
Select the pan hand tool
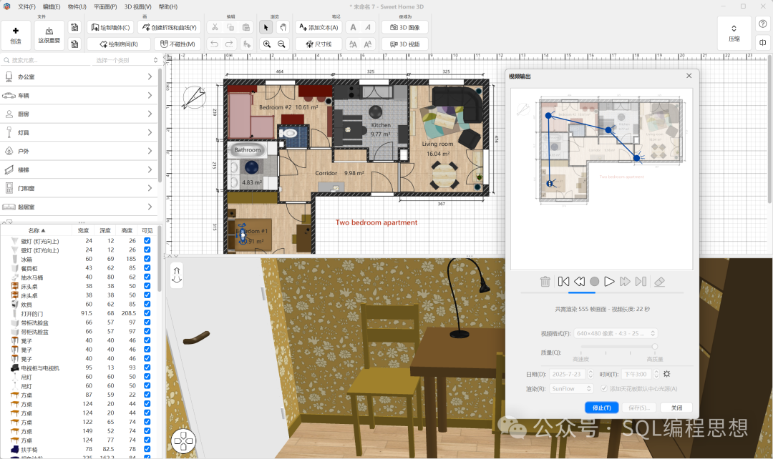coord(283,27)
